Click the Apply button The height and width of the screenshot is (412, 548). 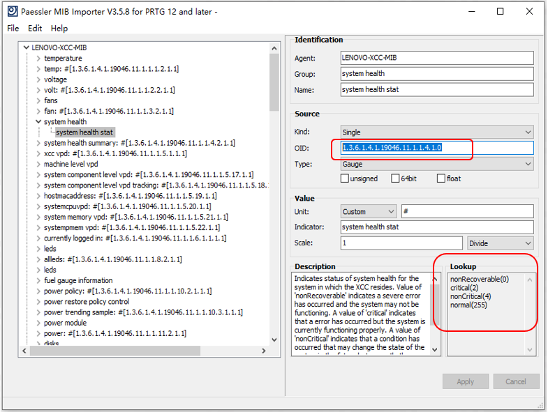pos(465,381)
